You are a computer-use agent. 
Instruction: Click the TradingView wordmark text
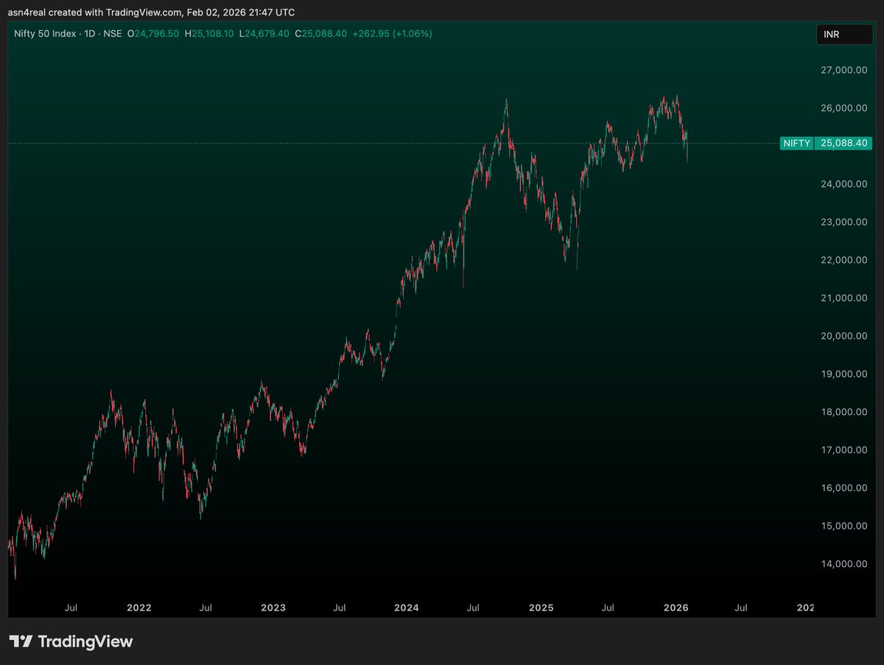(x=85, y=641)
